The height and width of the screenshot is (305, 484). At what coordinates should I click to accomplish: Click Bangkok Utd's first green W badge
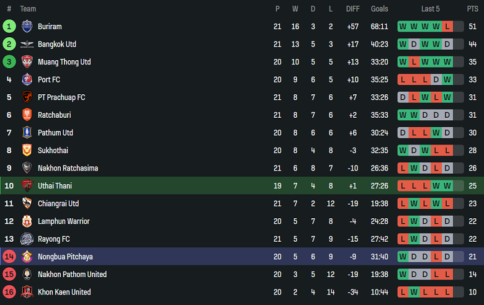[403, 45]
